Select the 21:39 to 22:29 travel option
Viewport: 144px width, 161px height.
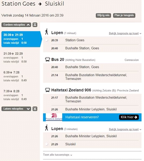point(15,58)
